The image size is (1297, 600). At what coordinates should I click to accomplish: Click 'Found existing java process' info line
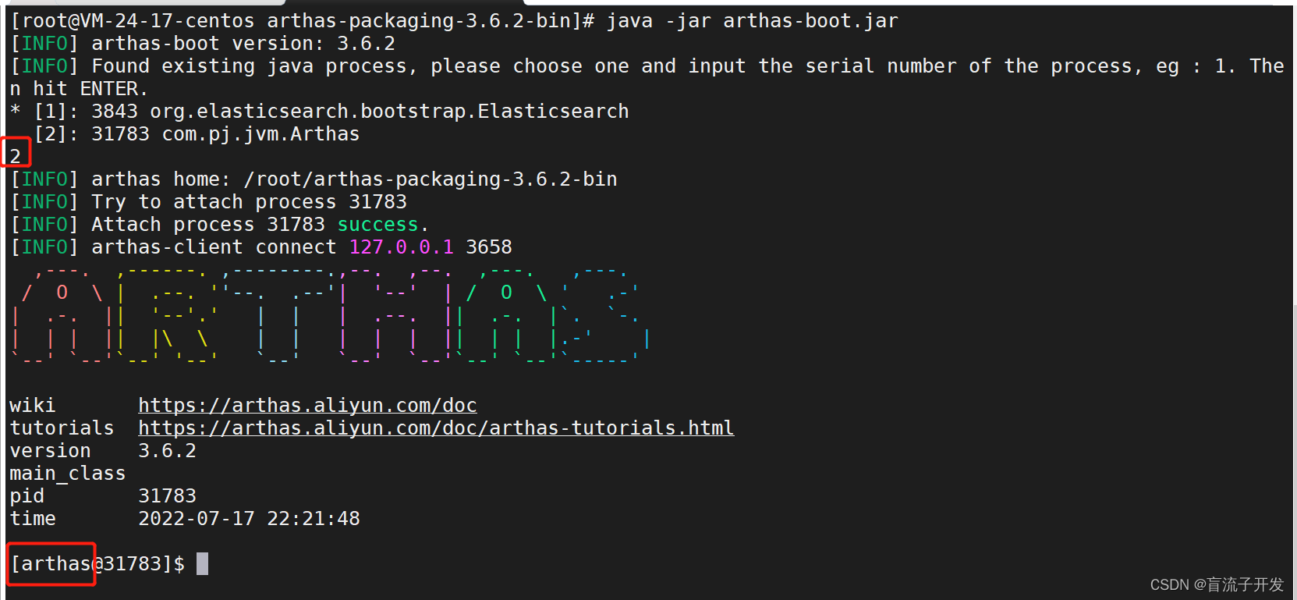(647, 66)
